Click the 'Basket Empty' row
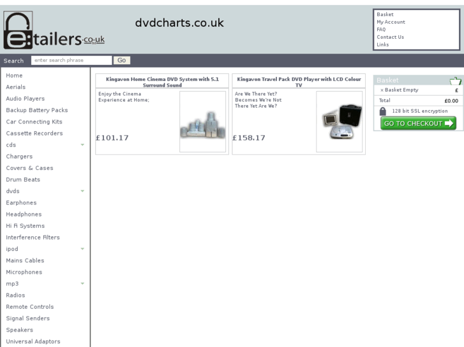This screenshot has width=464, height=347. pyautogui.click(x=419, y=90)
